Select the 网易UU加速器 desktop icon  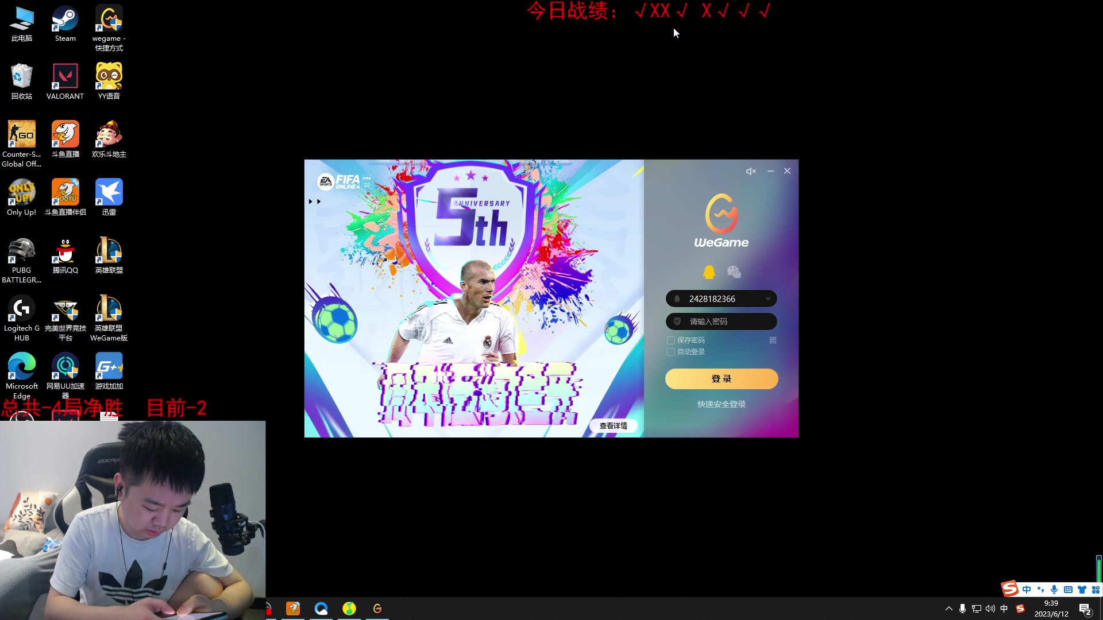[x=65, y=376]
